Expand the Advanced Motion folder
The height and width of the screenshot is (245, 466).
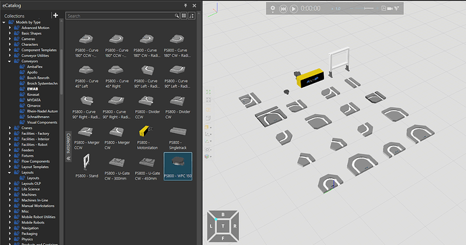coord(9,28)
